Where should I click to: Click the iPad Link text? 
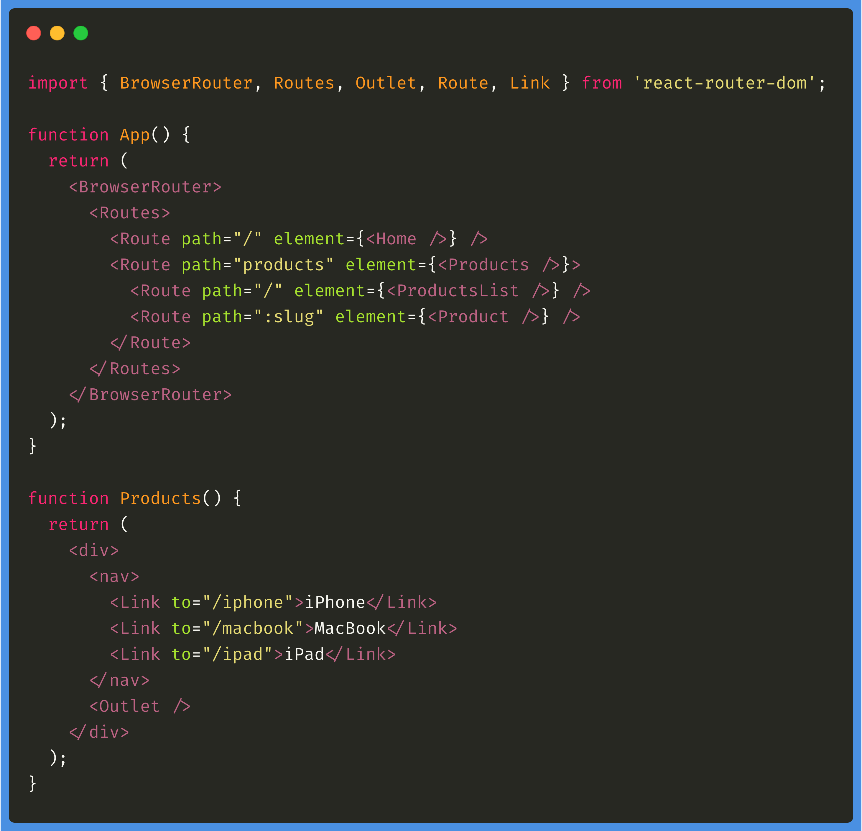tap(305, 654)
